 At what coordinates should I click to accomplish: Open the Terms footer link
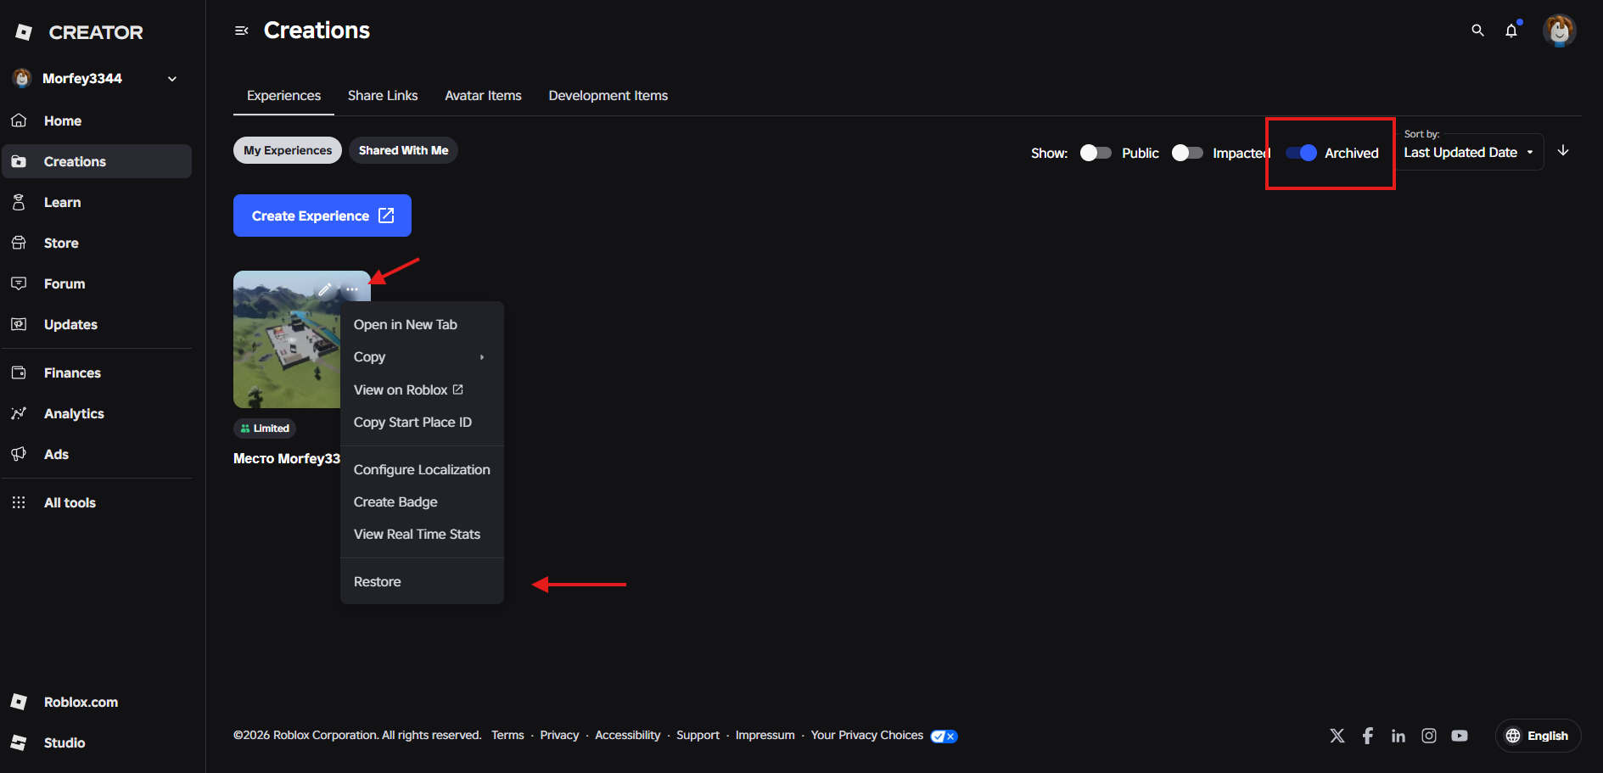pos(507,735)
